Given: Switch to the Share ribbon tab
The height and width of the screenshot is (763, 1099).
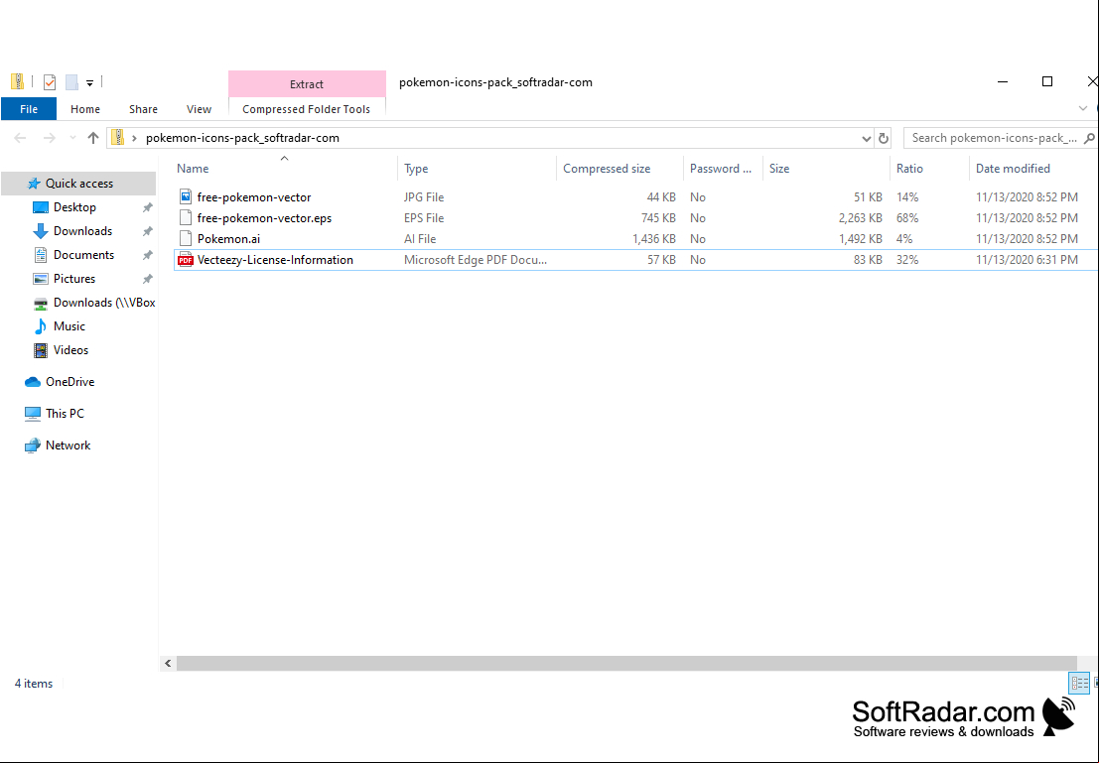Looking at the screenshot, I should [143, 109].
